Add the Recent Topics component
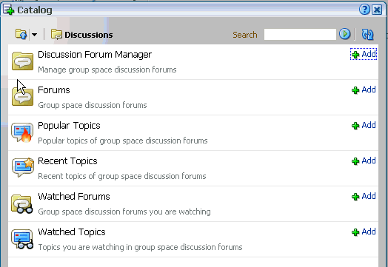Viewport: 388px width, 267px height. point(364,161)
